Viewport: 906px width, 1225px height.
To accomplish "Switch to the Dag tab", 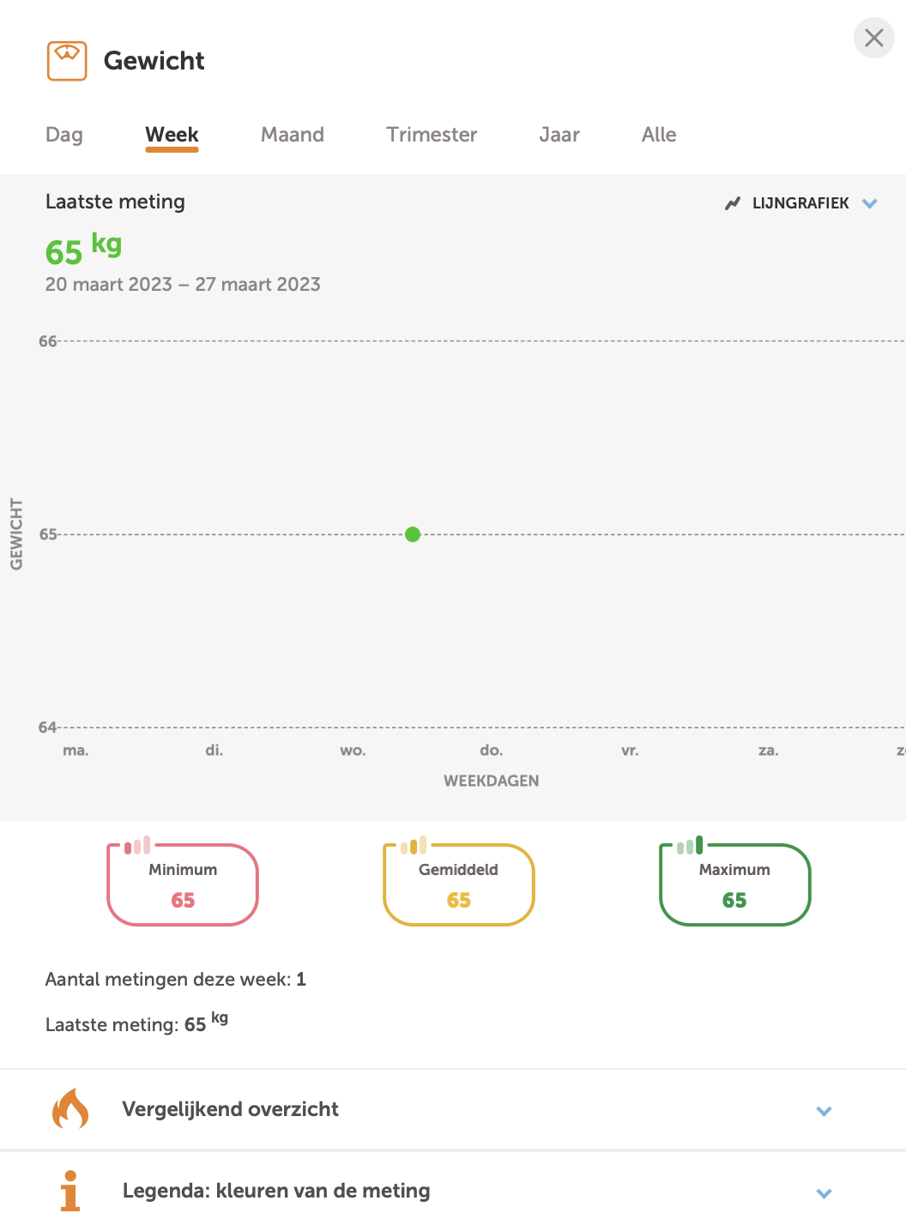I will point(64,135).
